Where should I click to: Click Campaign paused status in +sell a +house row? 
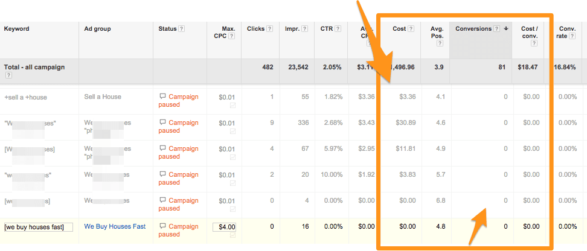pyautogui.click(x=178, y=101)
